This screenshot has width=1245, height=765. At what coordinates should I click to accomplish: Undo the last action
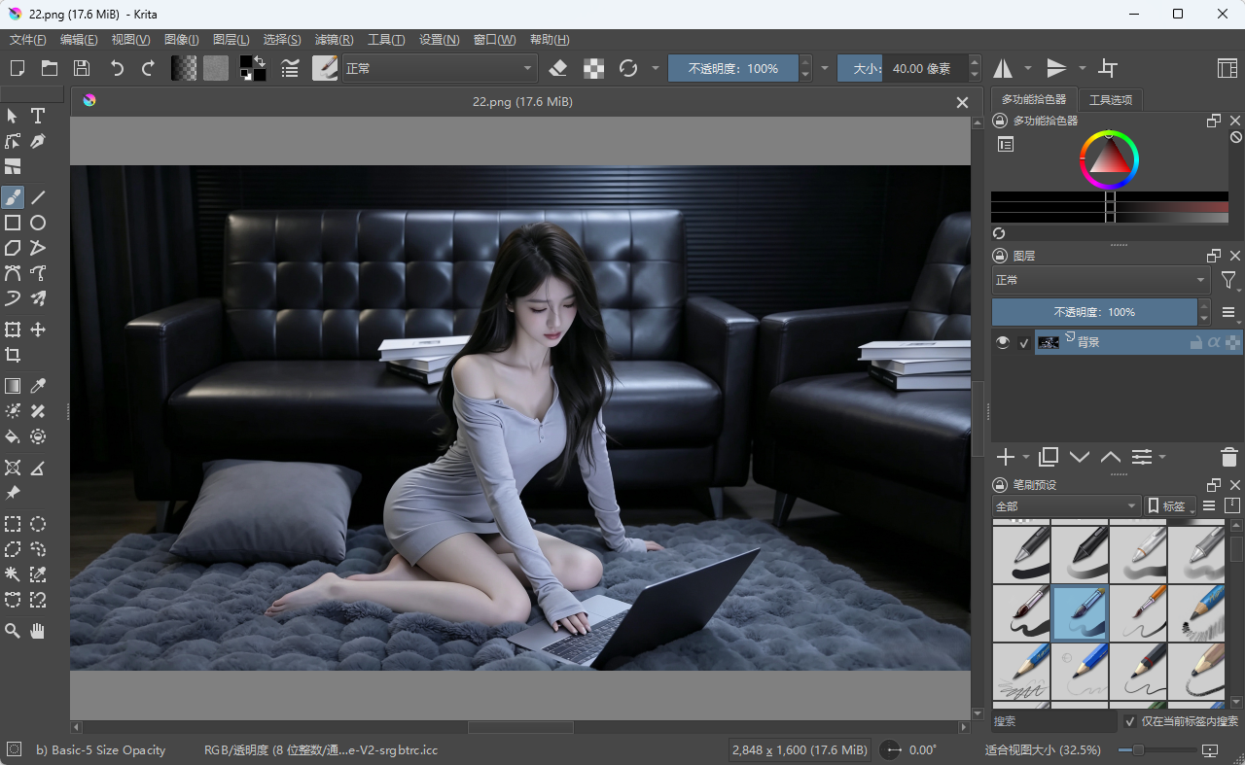click(117, 68)
